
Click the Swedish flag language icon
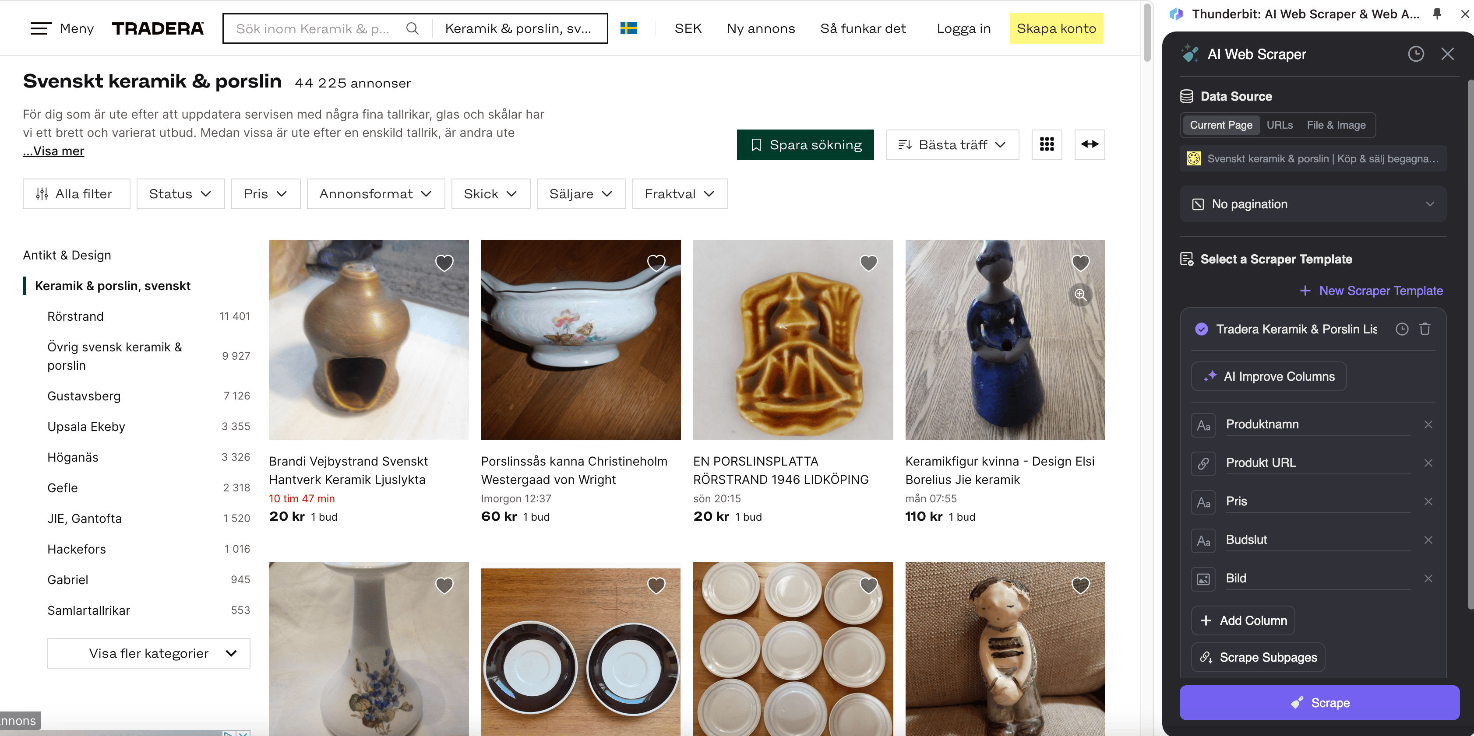[x=628, y=28]
